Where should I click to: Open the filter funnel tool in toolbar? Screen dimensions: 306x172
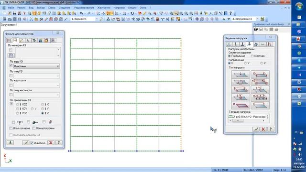[x=161, y=13]
